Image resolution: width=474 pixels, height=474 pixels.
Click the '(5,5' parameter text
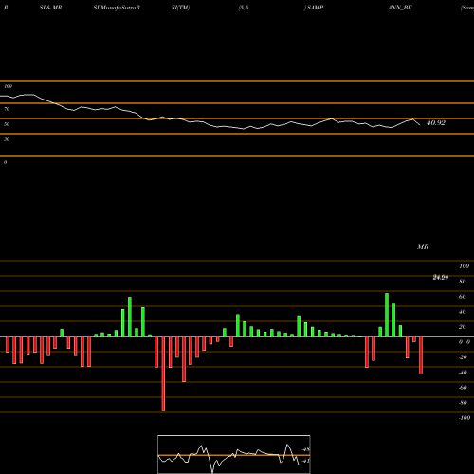pos(244,8)
